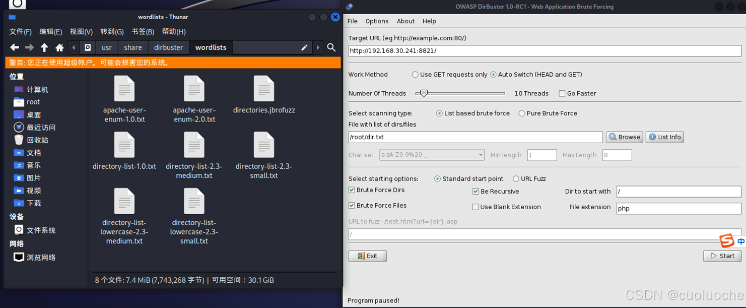
Task: Open search in Thunar file manager
Action: coord(331,47)
